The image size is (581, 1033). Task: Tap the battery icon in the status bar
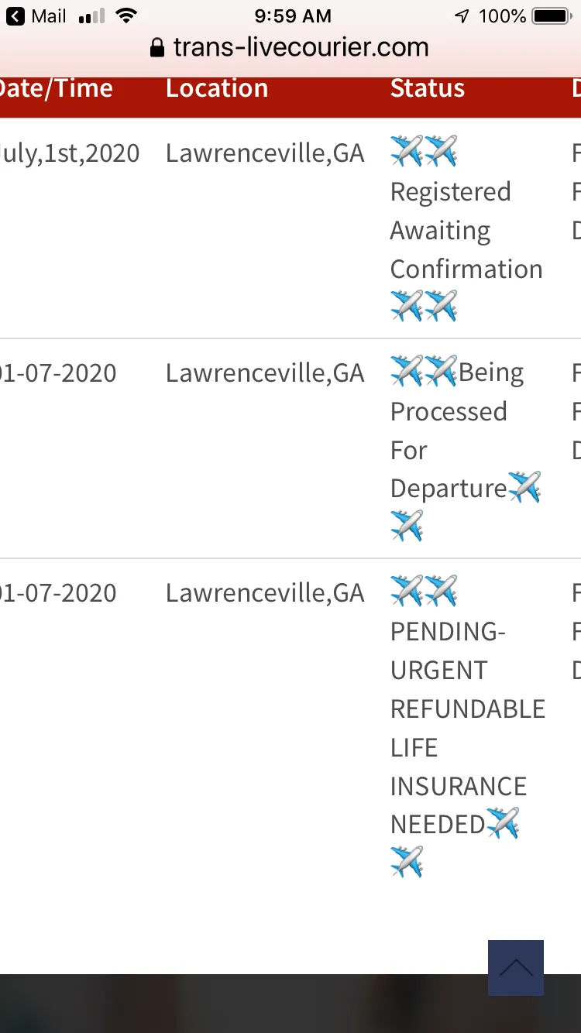tap(552, 15)
